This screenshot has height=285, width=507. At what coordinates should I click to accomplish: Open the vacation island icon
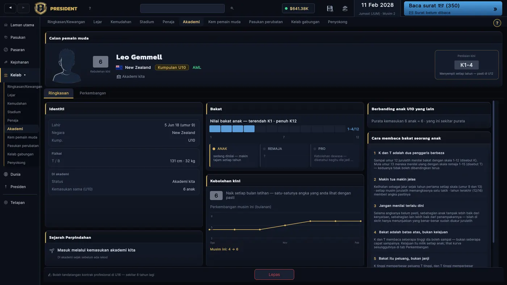pos(345,8)
